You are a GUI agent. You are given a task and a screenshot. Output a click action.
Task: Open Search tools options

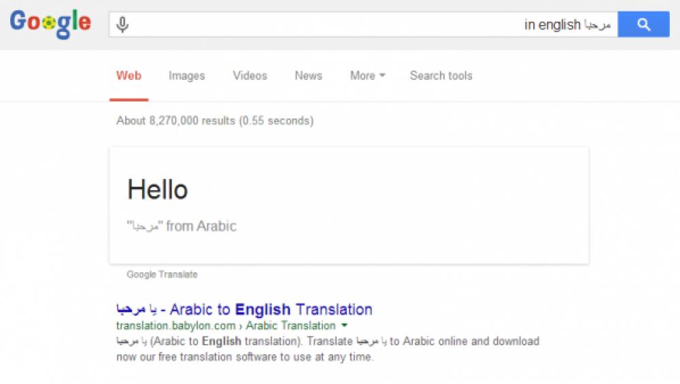441,76
